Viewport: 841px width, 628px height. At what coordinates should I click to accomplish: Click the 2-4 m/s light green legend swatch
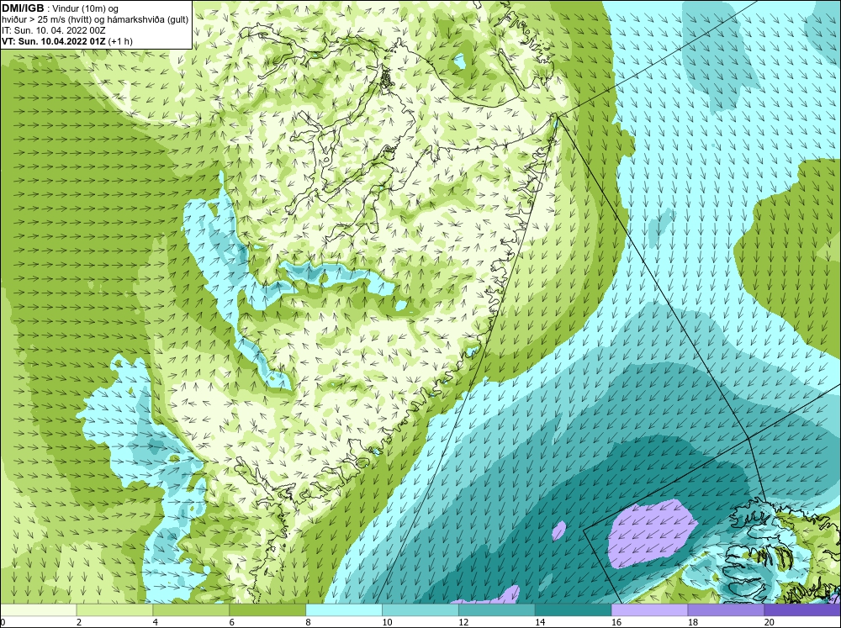click(114, 610)
